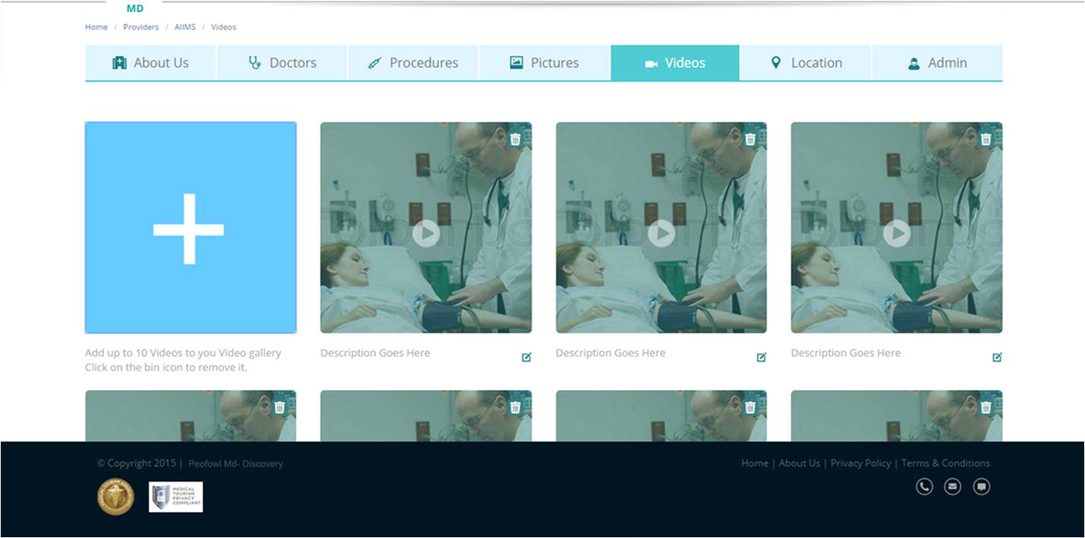Open the Terms & Conditions link
The width and height of the screenshot is (1085, 538).
[x=946, y=463]
